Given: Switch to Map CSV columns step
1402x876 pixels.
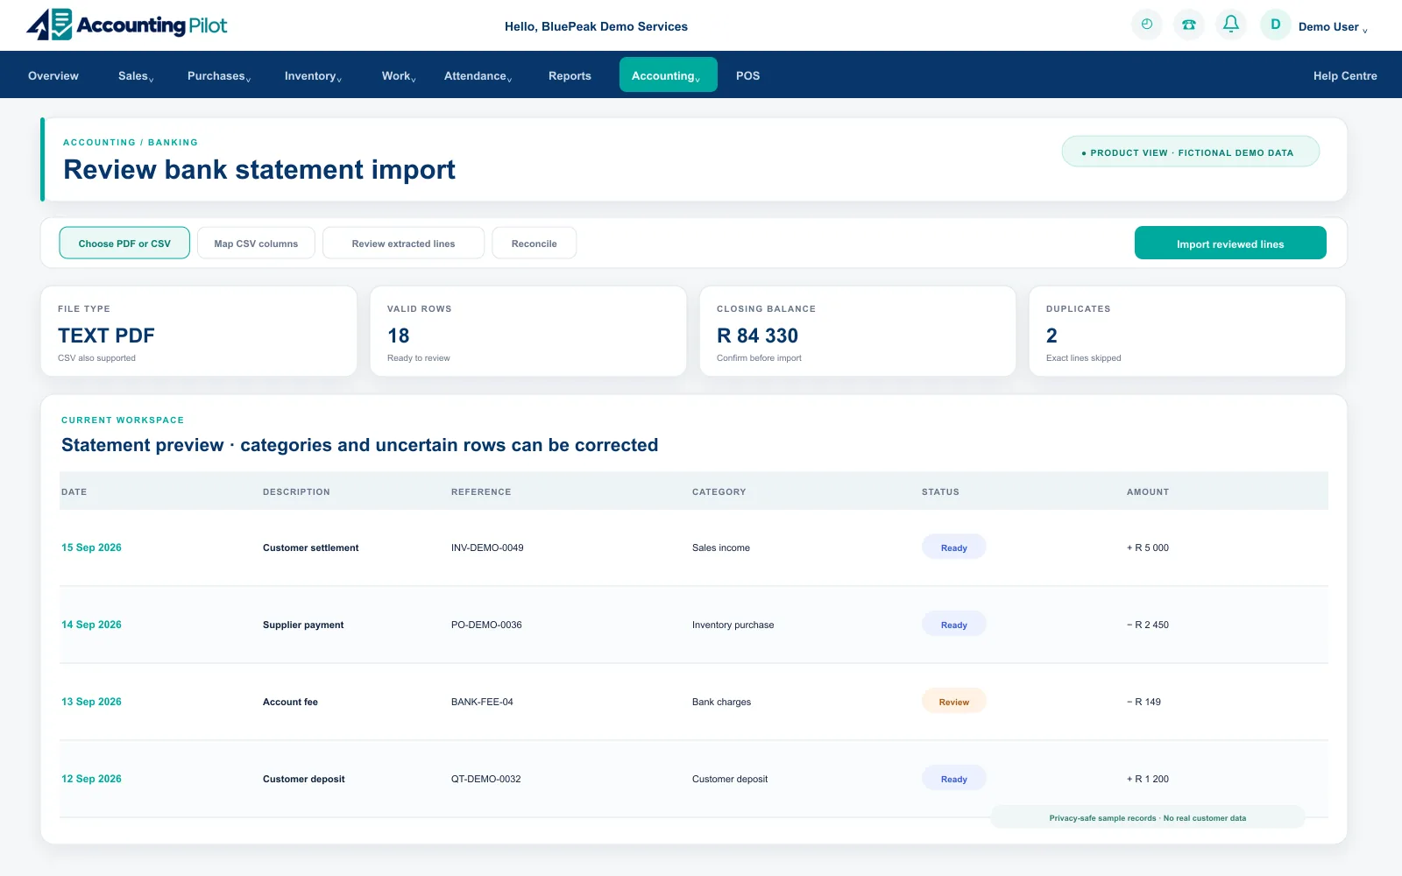Looking at the screenshot, I should pos(256,244).
